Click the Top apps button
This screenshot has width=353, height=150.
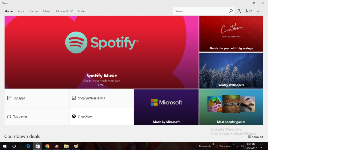click(x=37, y=98)
